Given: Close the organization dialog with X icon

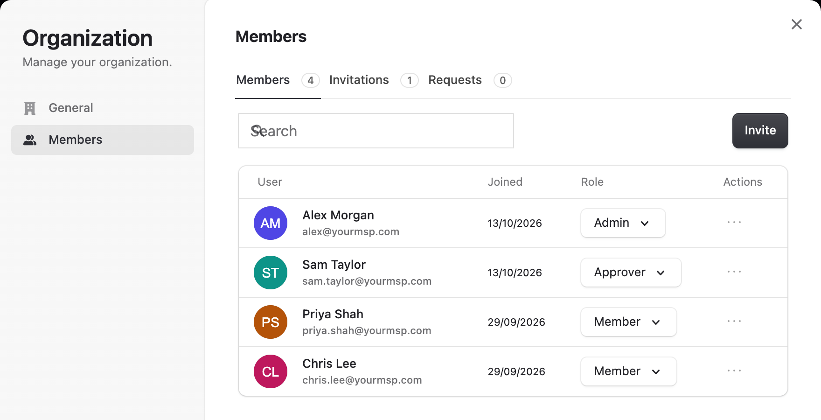Looking at the screenshot, I should (797, 24).
